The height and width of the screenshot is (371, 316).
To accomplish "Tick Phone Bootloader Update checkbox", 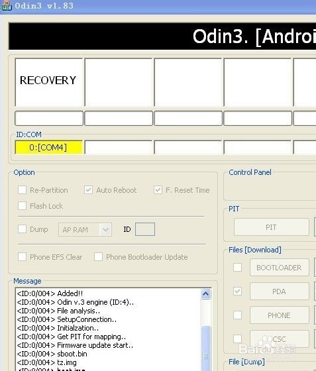I will pyautogui.click(x=99, y=257).
